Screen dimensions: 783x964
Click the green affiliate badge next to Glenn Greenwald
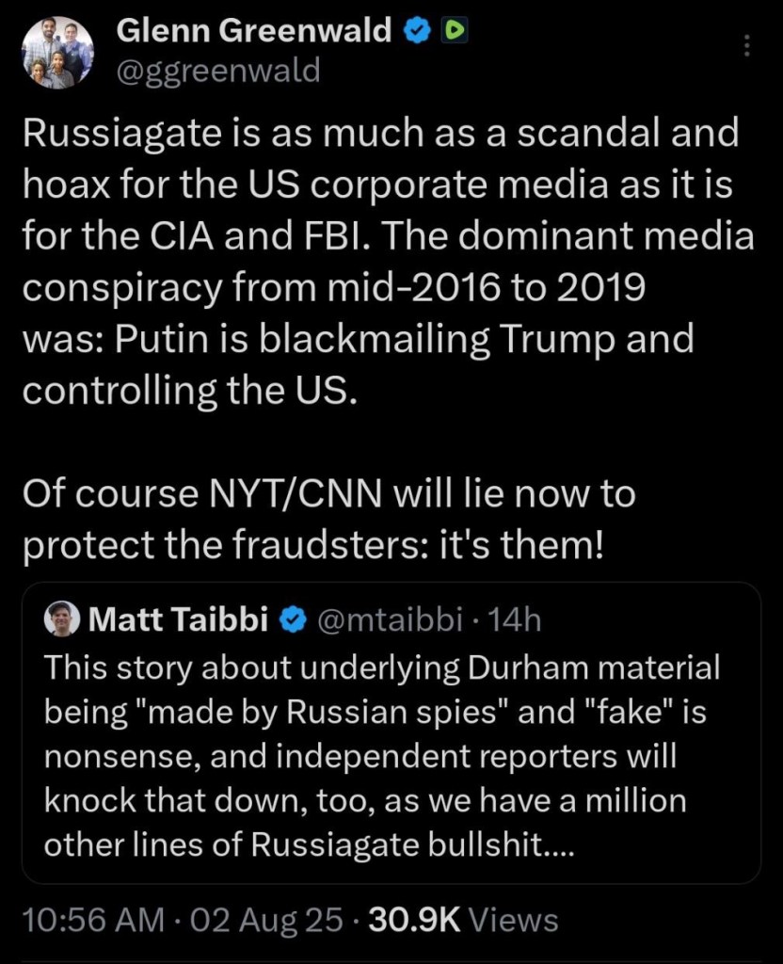tap(454, 31)
